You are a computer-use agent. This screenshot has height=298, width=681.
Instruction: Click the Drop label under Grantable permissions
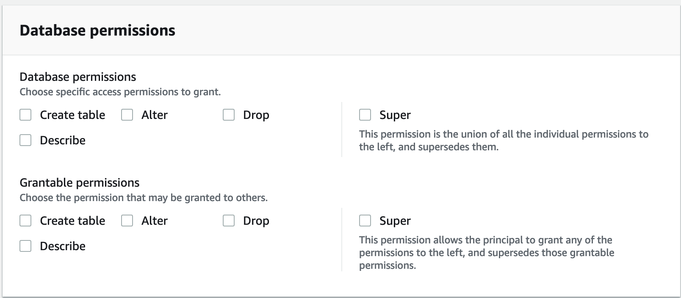(x=256, y=220)
